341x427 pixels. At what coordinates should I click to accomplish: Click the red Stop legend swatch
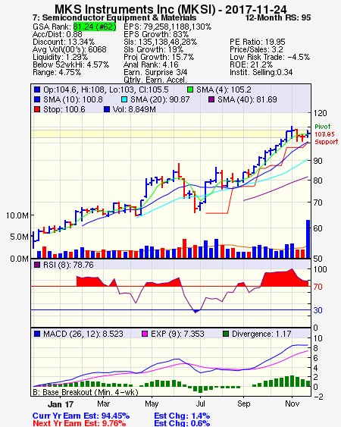(x=37, y=109)
